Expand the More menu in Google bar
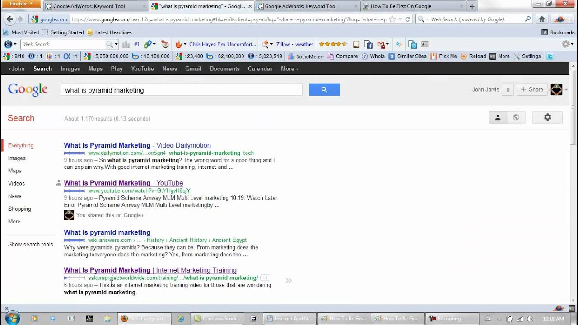 tap(289, 69)
